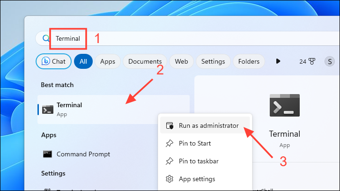Switch to the Settings filter tab
Image resolution: width=340 pixels, height=191 pixels.
(213, 61)
